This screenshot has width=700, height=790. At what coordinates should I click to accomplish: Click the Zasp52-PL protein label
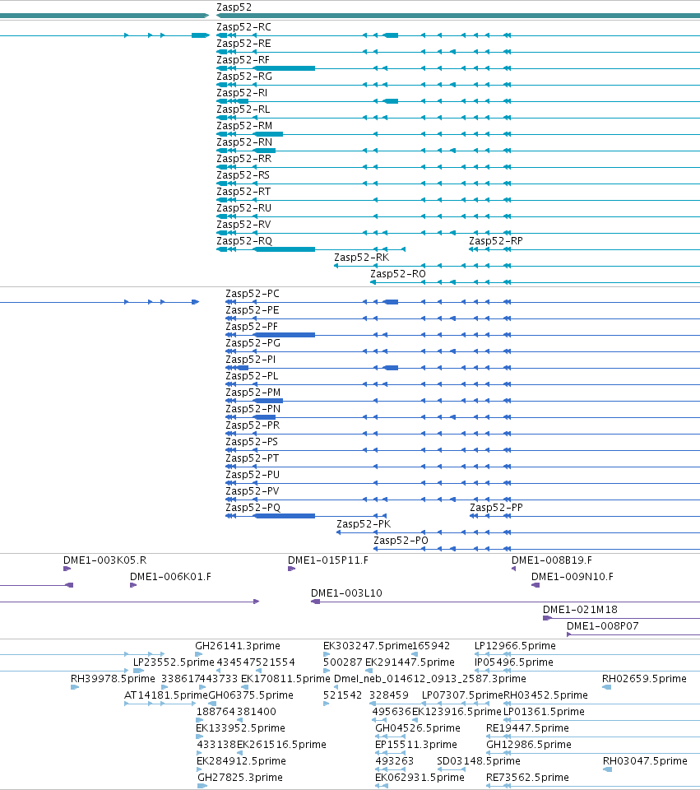[252, 376]
